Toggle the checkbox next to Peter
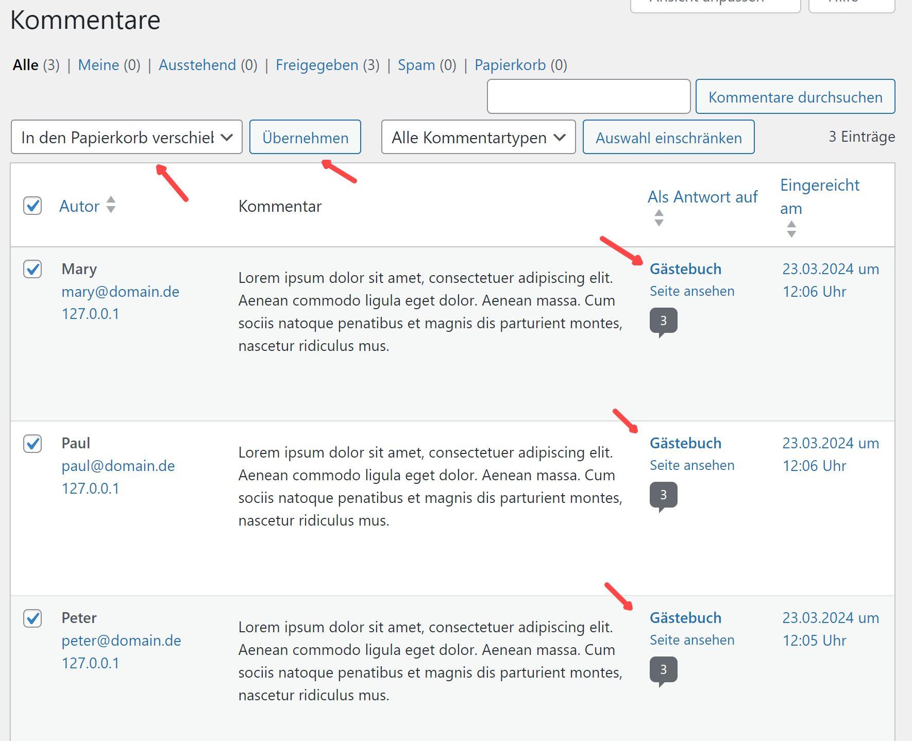The height and width of the screenshot is (741, 912). (x=32, y=618)
